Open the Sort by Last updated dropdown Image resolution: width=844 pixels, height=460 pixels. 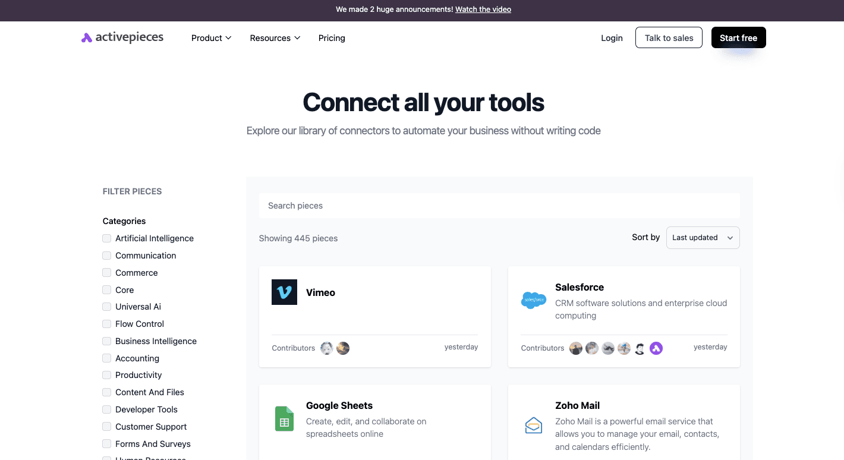pyautogui.click(x=703, y=238)
